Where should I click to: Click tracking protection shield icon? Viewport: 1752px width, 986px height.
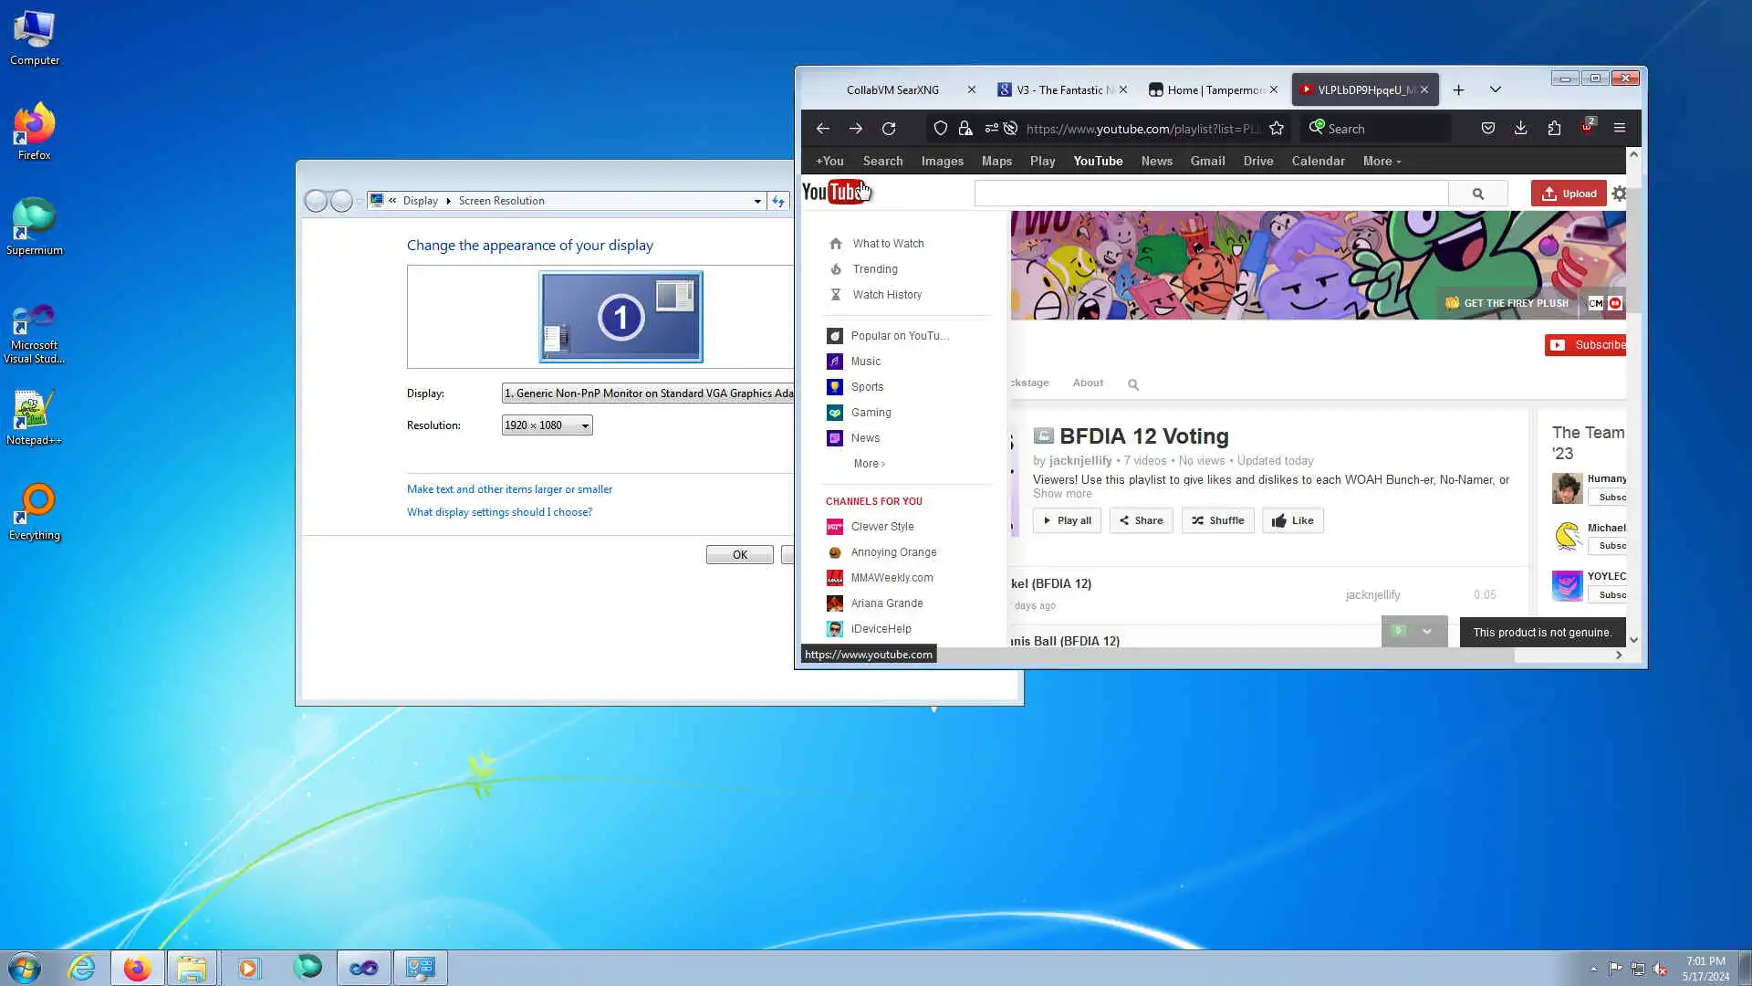coord(941,129)
